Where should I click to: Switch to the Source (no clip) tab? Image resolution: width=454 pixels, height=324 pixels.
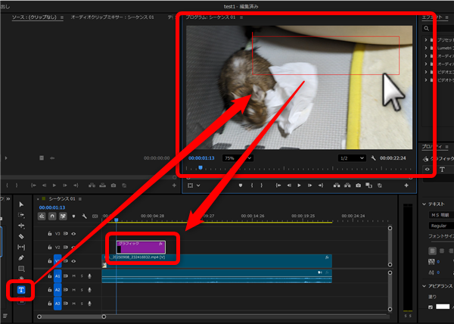point(38,16)
